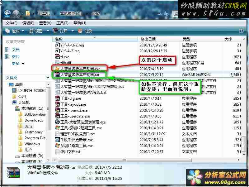Screen dimensions: 249x187
Task: Select 工具-round2.exe file icon
Action: [57, 110]
